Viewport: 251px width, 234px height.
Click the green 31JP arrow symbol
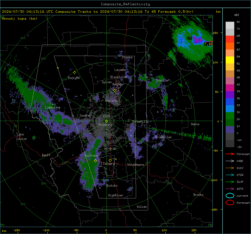230,182
